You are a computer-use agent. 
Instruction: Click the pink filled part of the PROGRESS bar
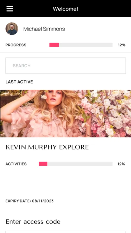click(x=54, y=45)
